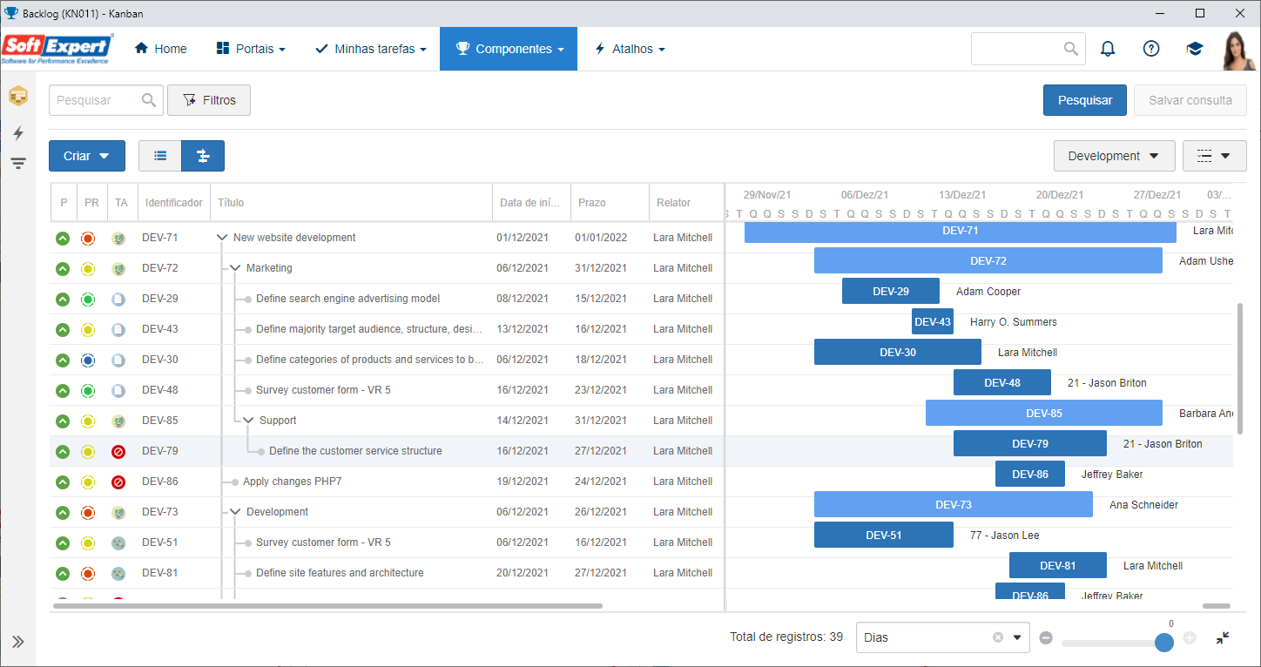This screenshot has height=667, width=1261.
Task: Click blocked red icon in DEV-86 row
Action: point(118,482)
